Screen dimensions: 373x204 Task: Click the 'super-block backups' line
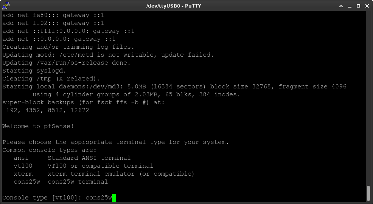point(83,102)
